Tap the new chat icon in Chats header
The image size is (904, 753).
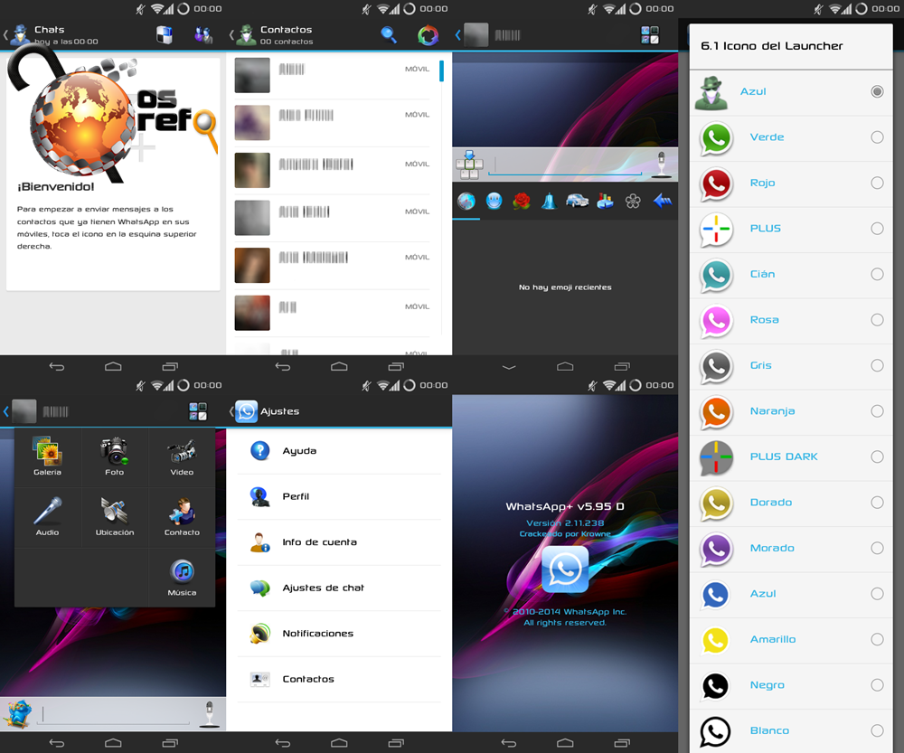[x=165, y=35]
